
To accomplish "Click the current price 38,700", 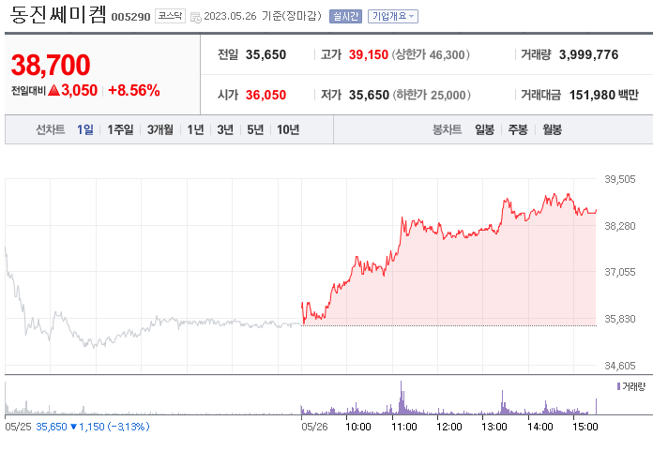I will tap(51, 65).
